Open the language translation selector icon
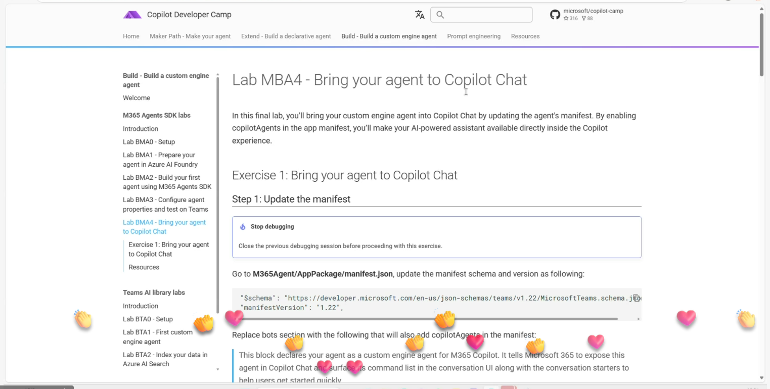This screenshot has width=770, height=389. click(x=420, y=15)
